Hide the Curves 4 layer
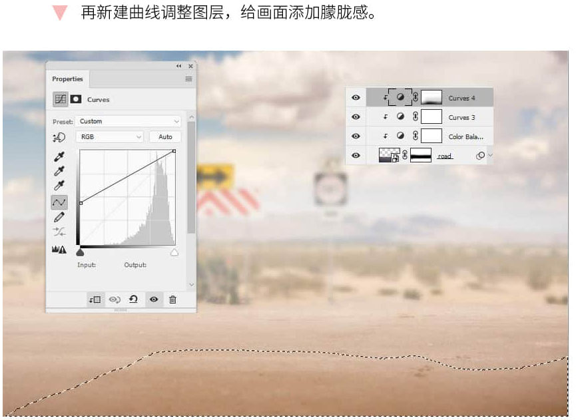The height and width of the screenshot is (420, 578). pyautogui.click(x=356, y=97)
